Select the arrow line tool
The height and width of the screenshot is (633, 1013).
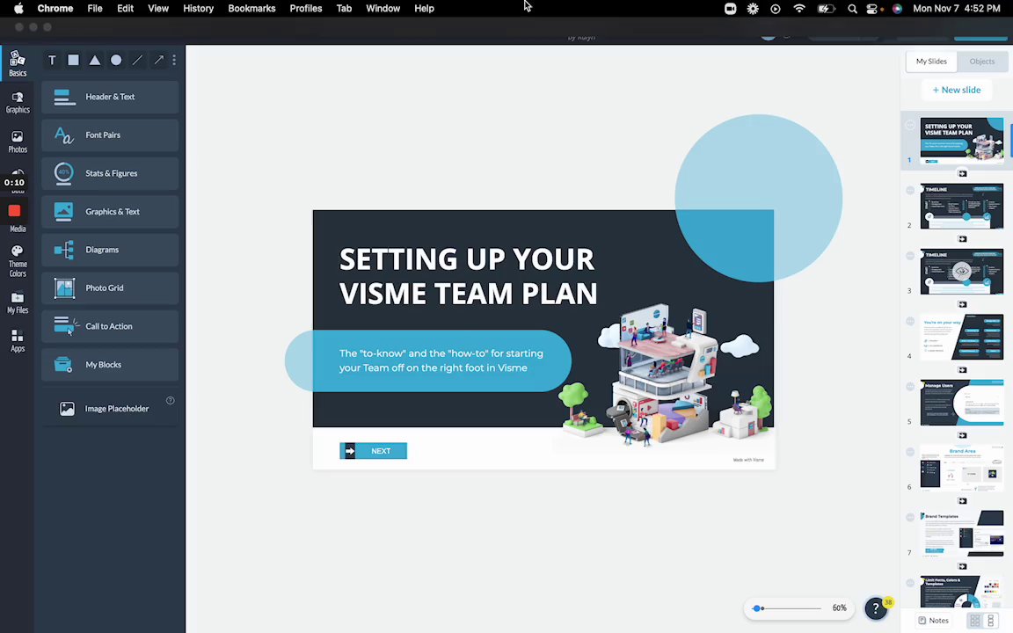tap(158, 60)
